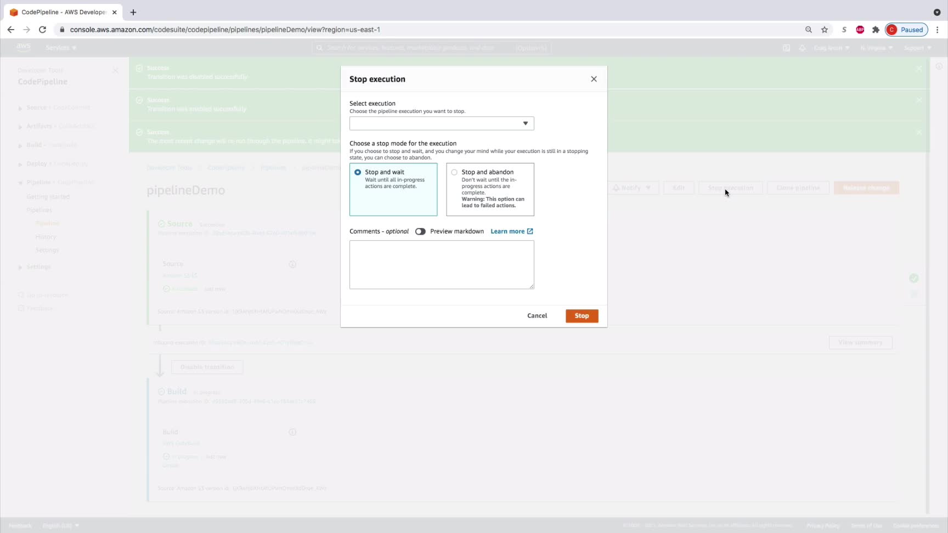Open the S extension icon
Image resolution: width=948 pixels, height=533 pixels.
[x=844, y=30]
